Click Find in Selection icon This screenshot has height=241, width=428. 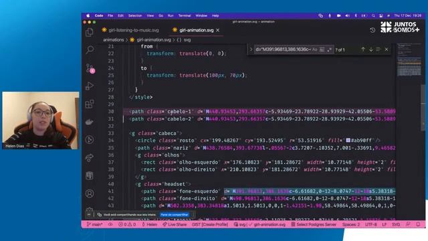[x=379, y=50]
